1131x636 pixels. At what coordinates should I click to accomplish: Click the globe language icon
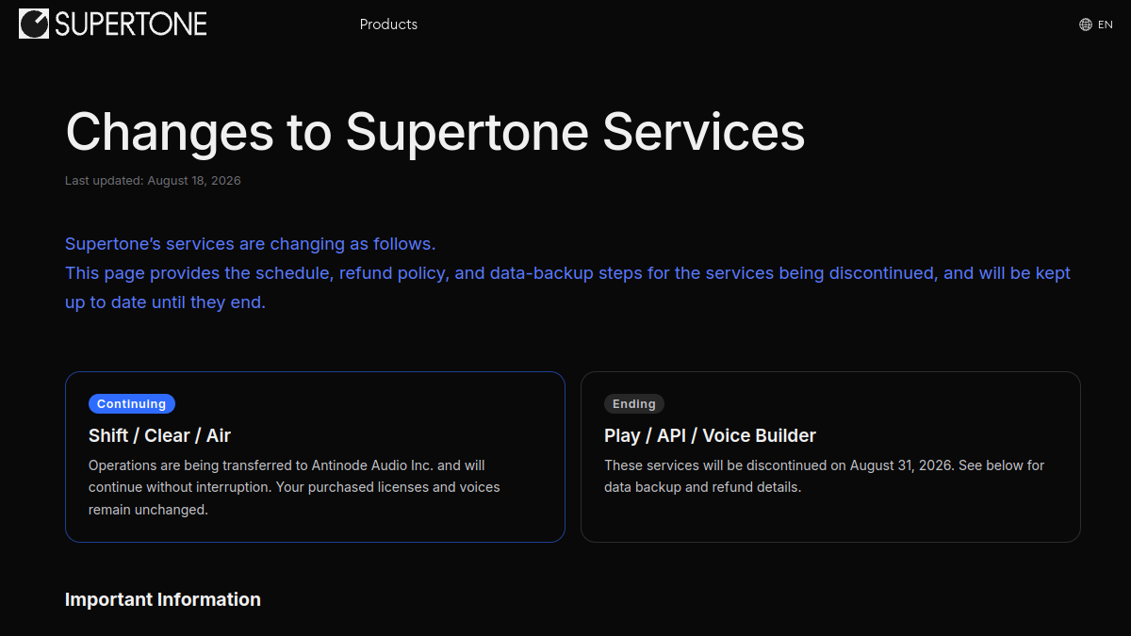point(1086,24)
